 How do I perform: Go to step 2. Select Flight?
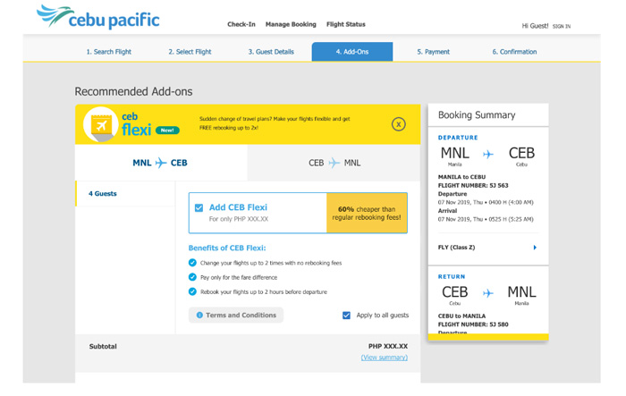[x=190, y=52]
